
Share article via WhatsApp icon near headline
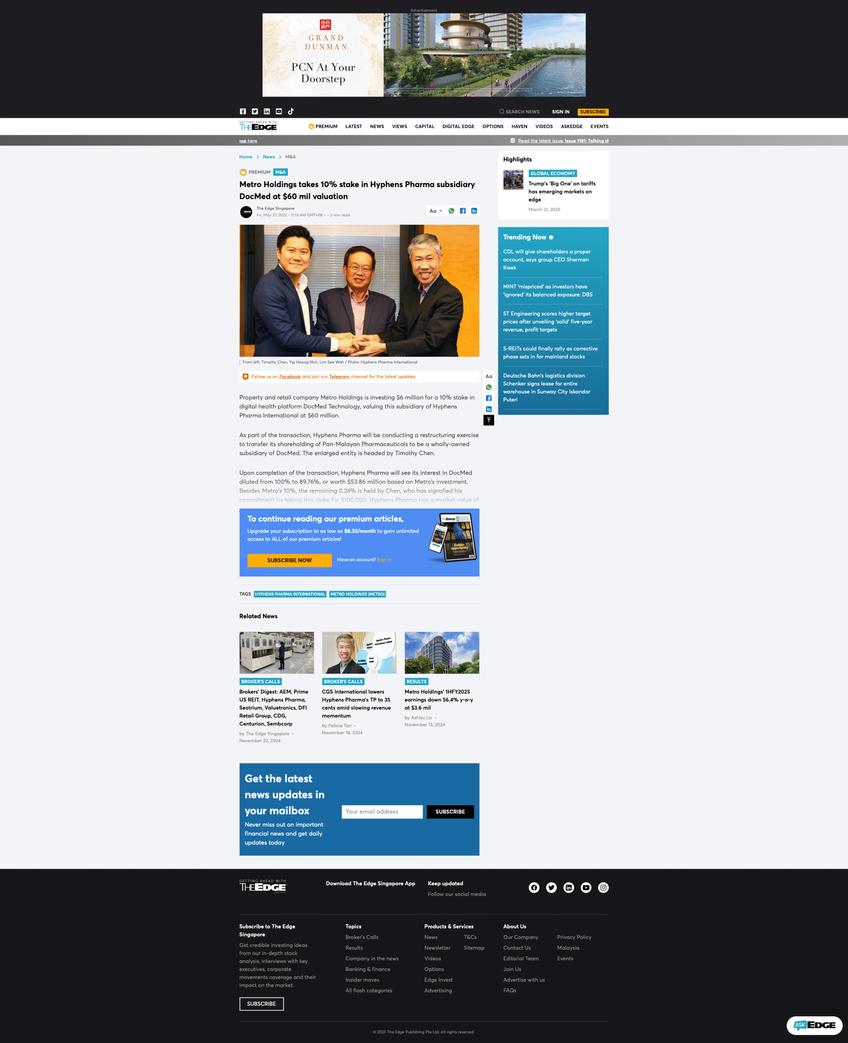451,211
